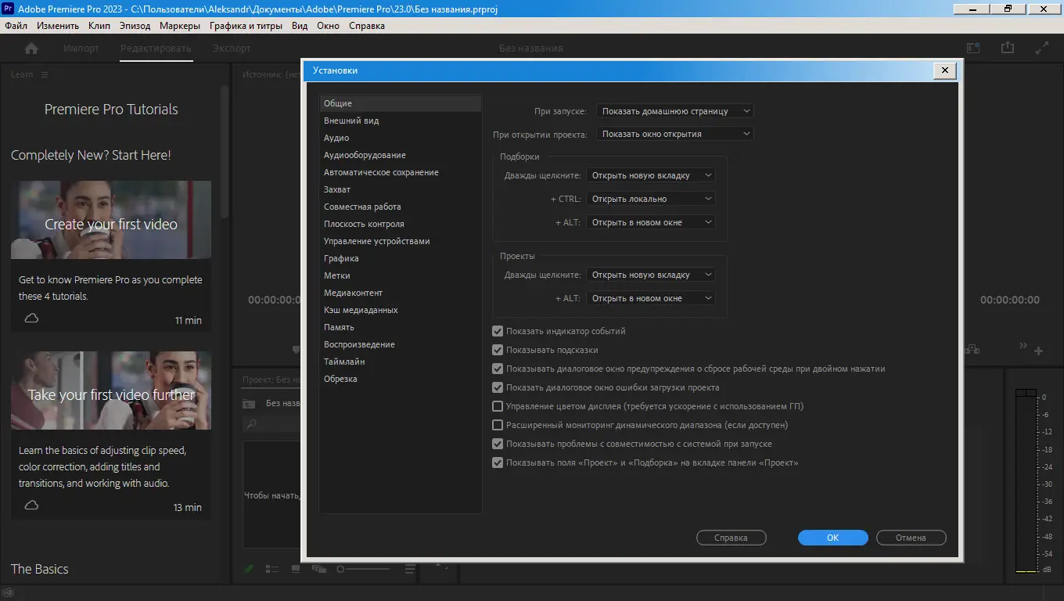Select Внешний вид in settings list
1064x601 pixels.
point(401,121)
